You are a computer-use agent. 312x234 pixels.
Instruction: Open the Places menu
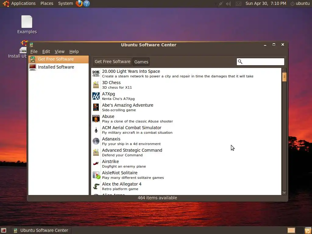47,3
